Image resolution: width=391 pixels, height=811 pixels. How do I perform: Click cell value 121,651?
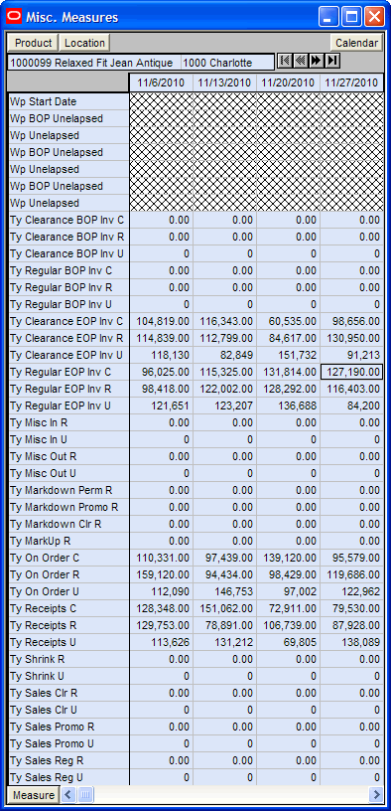(x=161, y=406)
